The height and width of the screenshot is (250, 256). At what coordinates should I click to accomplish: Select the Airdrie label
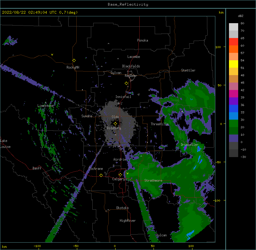[120, 159]
